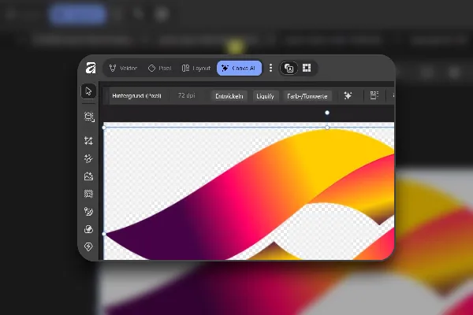Select the dotted rectangle selection AI tool
Image resolution: width=473 pixels, height=315 pixels.
click(x=88, y=194)
